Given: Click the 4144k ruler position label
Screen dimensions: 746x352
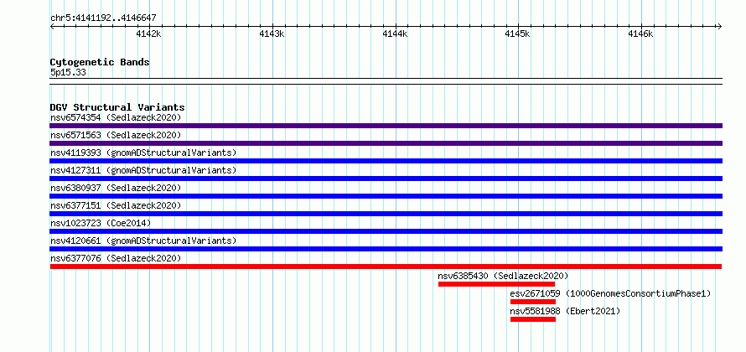Looking at the screenshot, I should point(396,34).
